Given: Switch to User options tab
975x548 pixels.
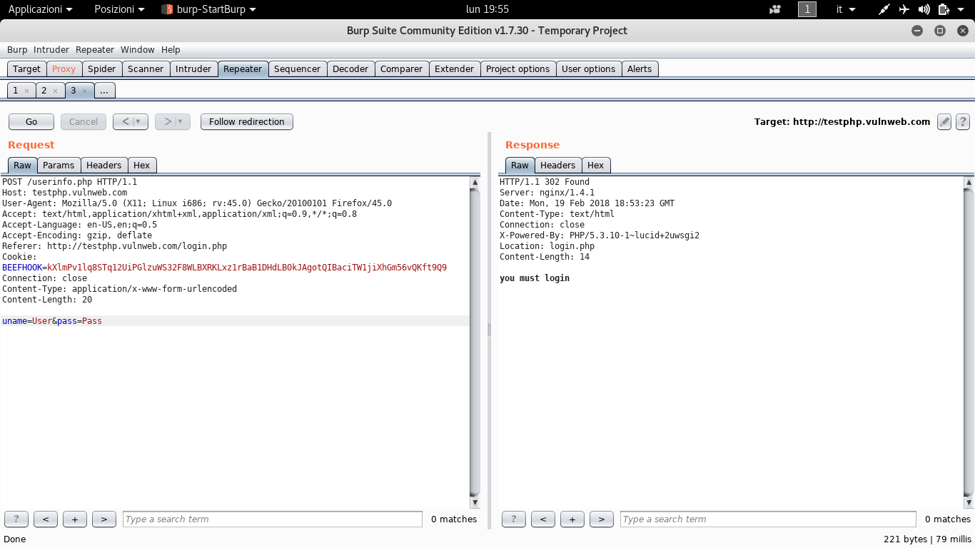Looking at the screenshot, I should [x=588, y=68].
